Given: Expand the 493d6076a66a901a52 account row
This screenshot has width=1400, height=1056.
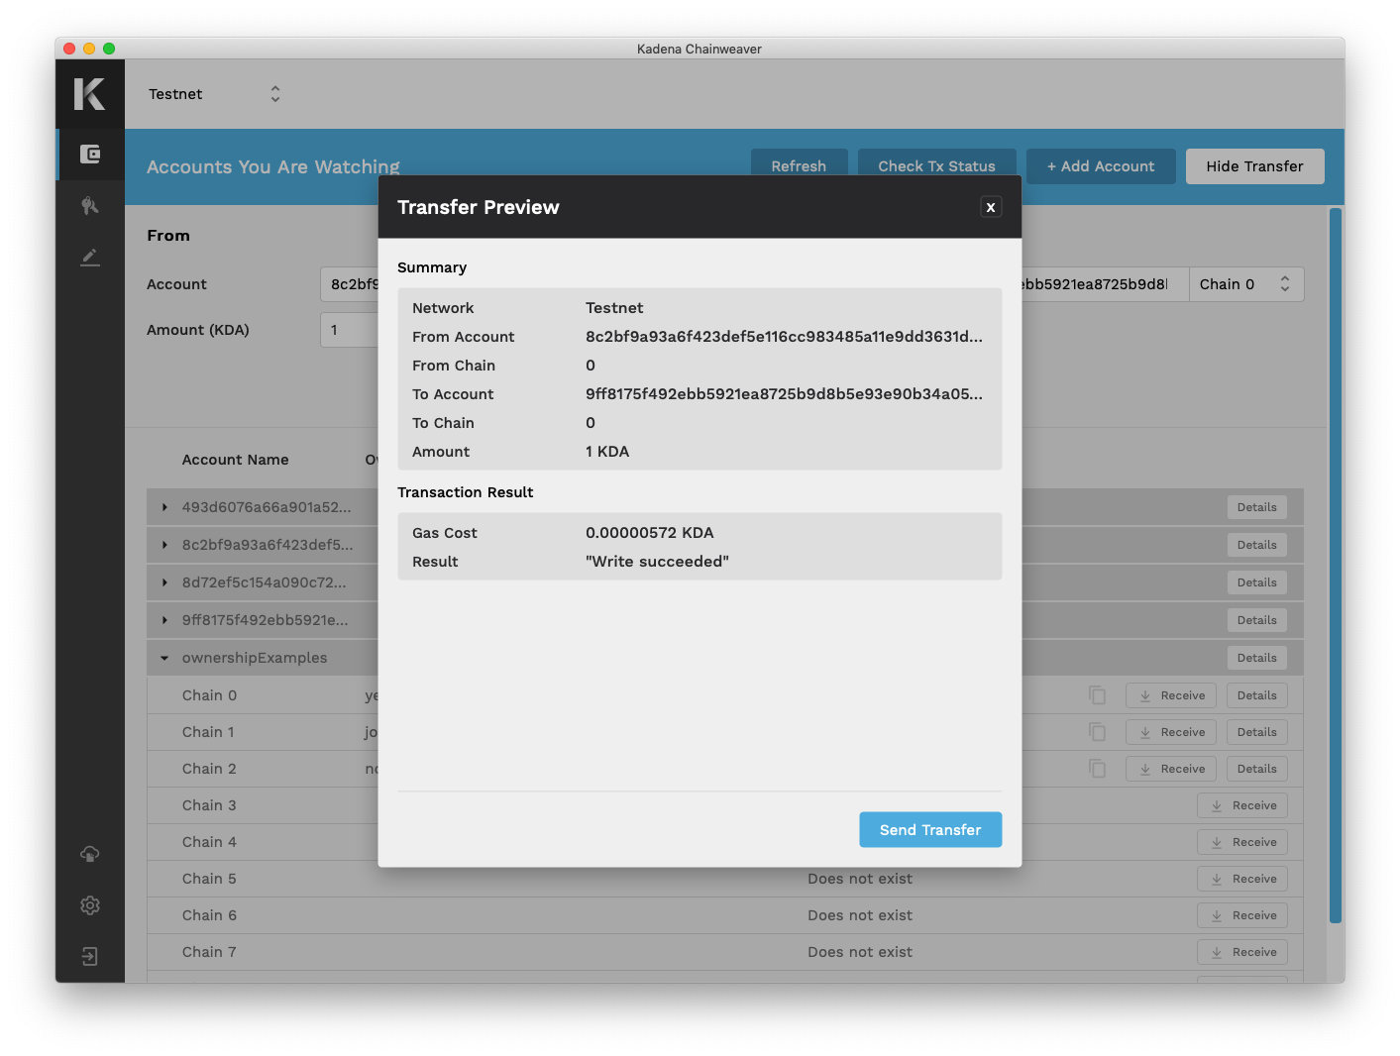Looking at the screenshot, I should coord(164,507).
